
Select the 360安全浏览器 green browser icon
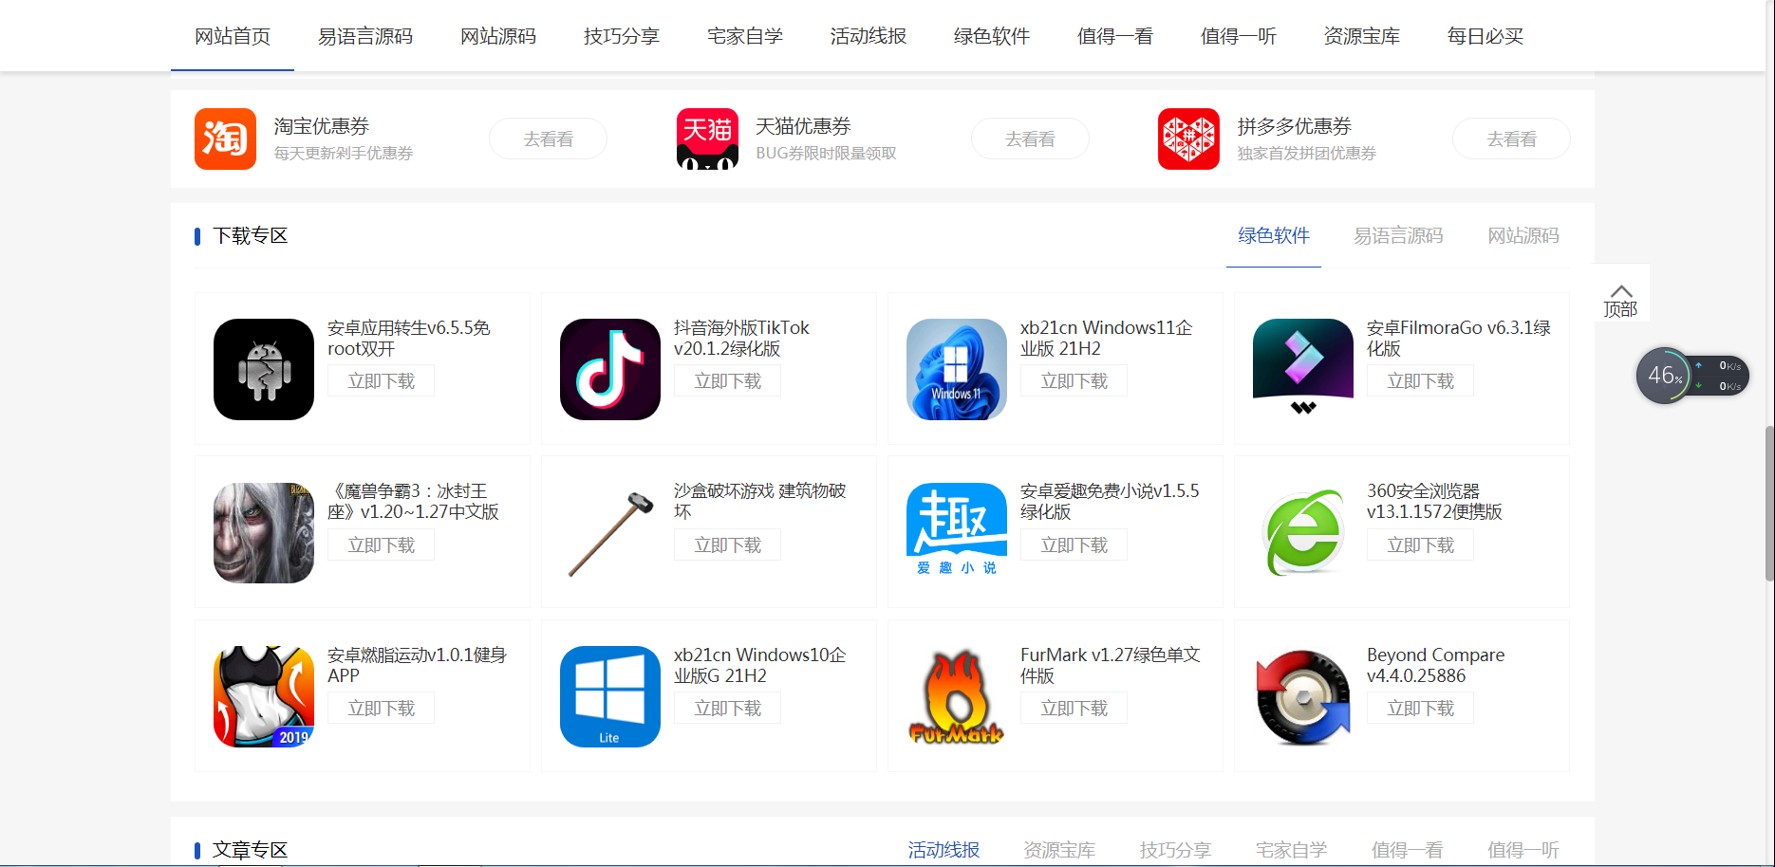tap(1302, 532)
